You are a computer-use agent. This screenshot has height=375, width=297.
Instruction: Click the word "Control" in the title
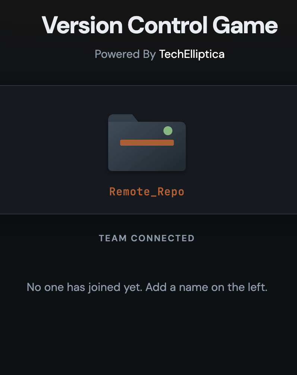167,25
